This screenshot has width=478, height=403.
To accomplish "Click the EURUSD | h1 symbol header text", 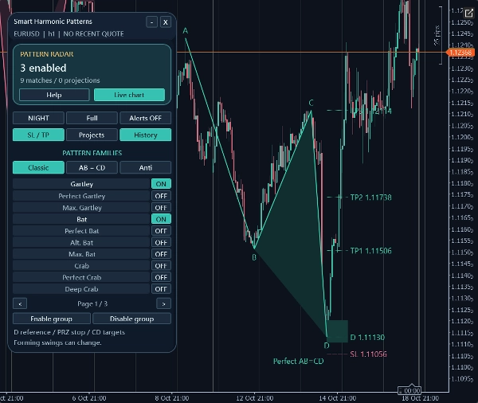I will 34,33.
